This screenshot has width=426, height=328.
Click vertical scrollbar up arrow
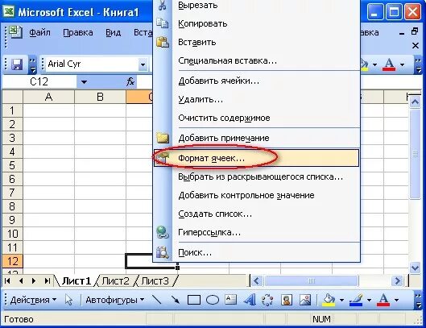click(416, 102)
